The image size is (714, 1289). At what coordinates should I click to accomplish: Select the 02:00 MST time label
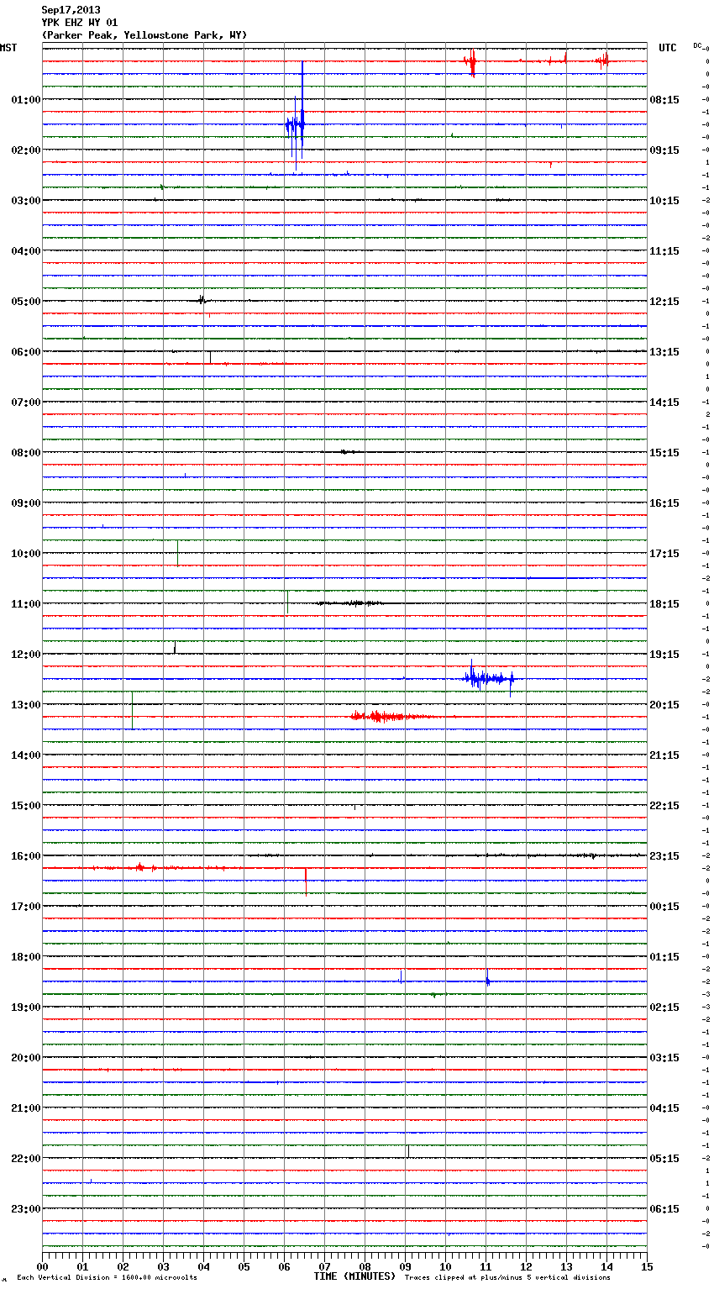point(26,150)
